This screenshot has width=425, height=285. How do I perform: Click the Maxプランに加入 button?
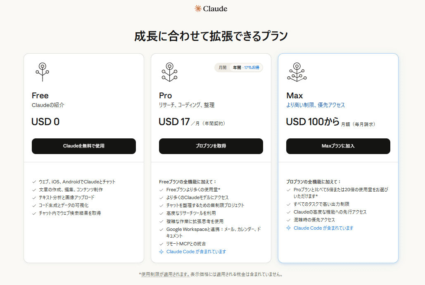(x=338, y=146)
